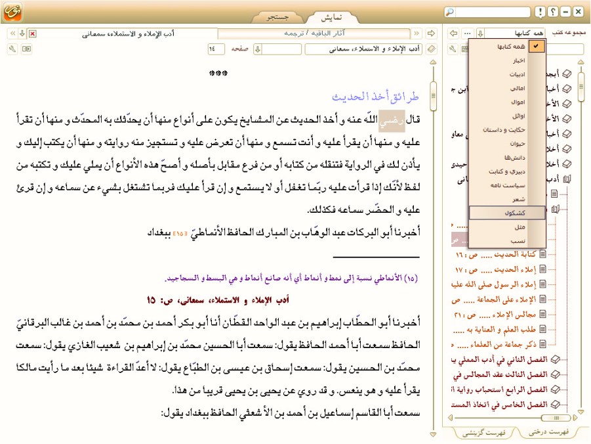Screen dimensions: 591x444
Task: Switch to the جستجو tab
Action: point(277,17)
